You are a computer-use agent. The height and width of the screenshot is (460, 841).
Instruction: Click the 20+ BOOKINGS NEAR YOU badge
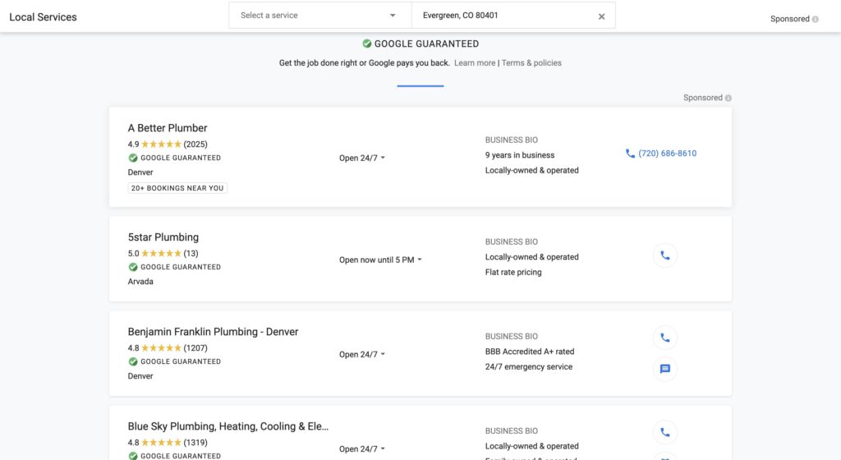point(177,188)
